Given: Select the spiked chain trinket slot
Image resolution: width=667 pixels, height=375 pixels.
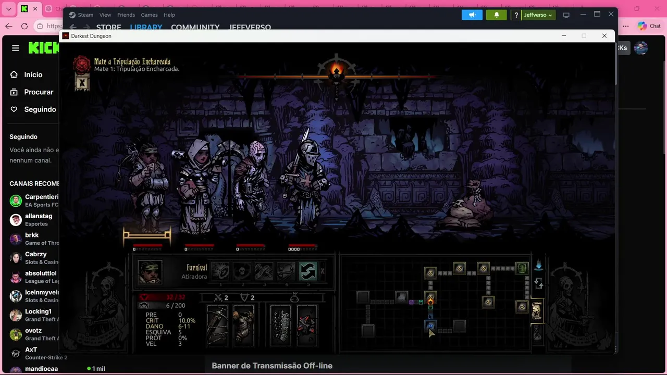Looking at the screenshot, I should (x=280, y=326).
